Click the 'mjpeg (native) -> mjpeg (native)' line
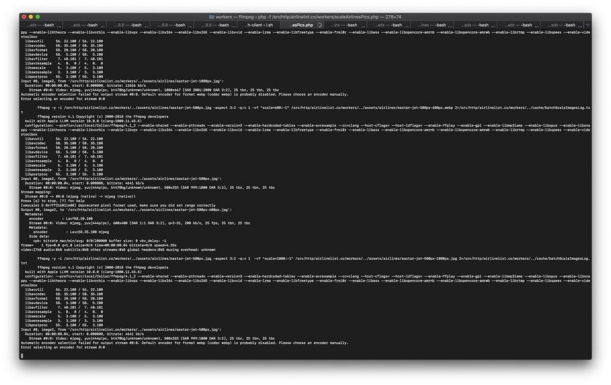 pos(80,196)
